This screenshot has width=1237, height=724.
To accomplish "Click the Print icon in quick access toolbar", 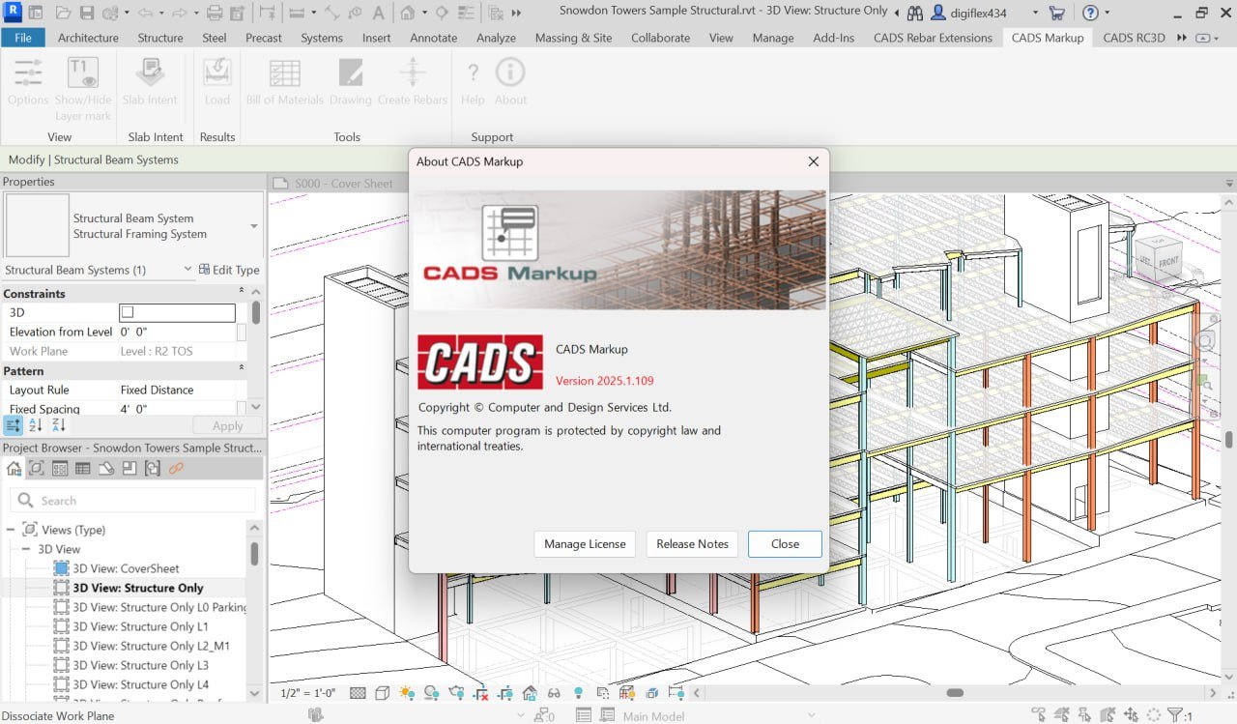I will click(215, 14).
